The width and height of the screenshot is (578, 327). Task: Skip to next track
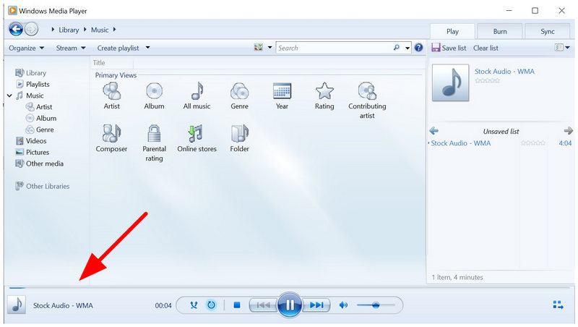point(316,305)
